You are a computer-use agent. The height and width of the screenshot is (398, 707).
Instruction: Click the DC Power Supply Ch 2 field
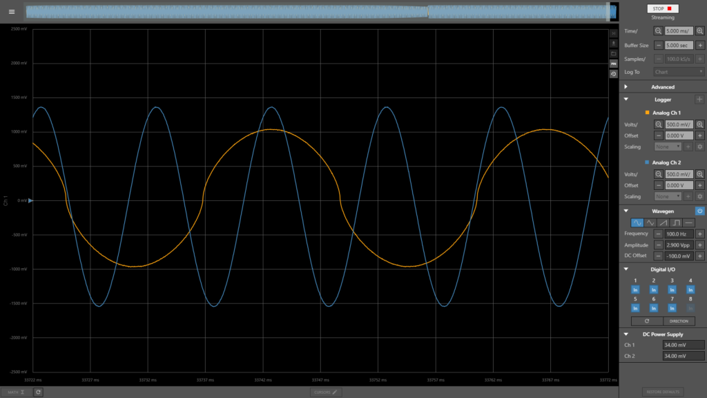683,356
